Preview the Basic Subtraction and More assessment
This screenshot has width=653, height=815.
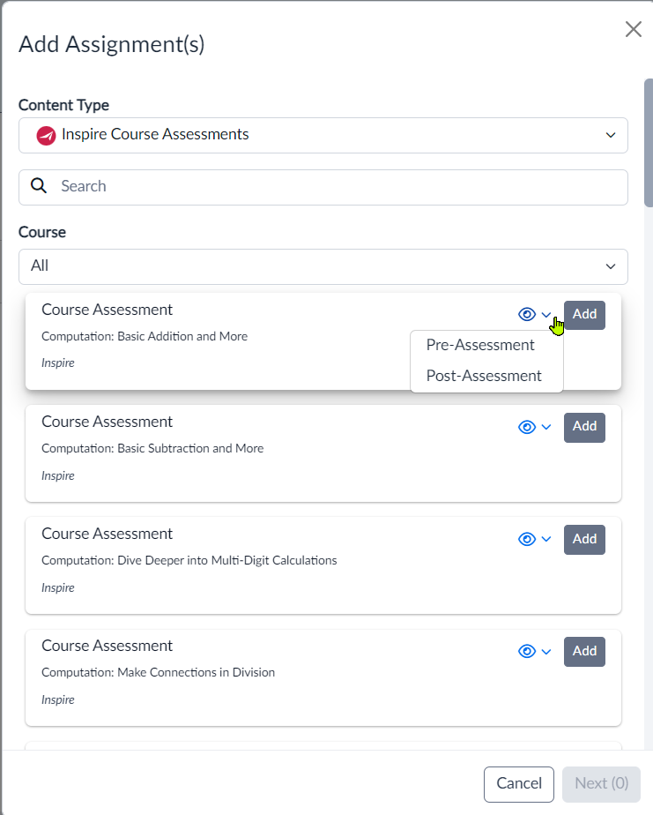point(527,427)
